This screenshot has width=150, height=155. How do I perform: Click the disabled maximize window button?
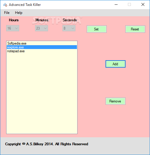click(x=129, y=4)
